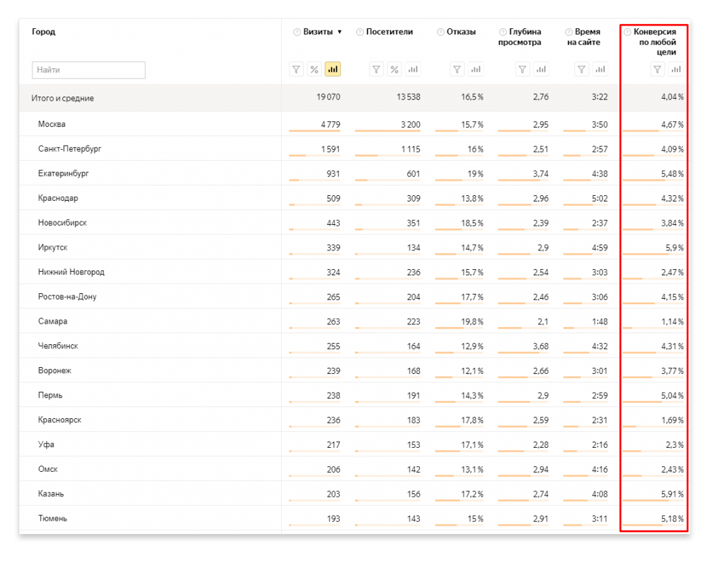The width and height of the screenshot is (707, 563).
Task: Click Санкт-Петербург's visits value 1 591
Action: [x=331, y=149]
